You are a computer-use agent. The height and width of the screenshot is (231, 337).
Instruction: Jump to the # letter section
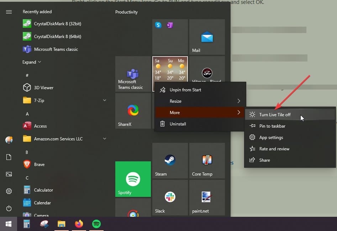tap(27, 75)
